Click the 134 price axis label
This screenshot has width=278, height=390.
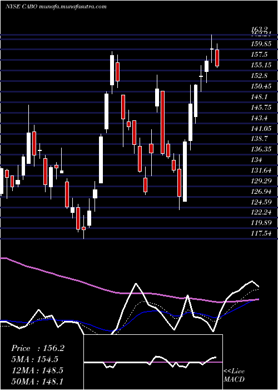pyautogui.click(x=256, y=160)
